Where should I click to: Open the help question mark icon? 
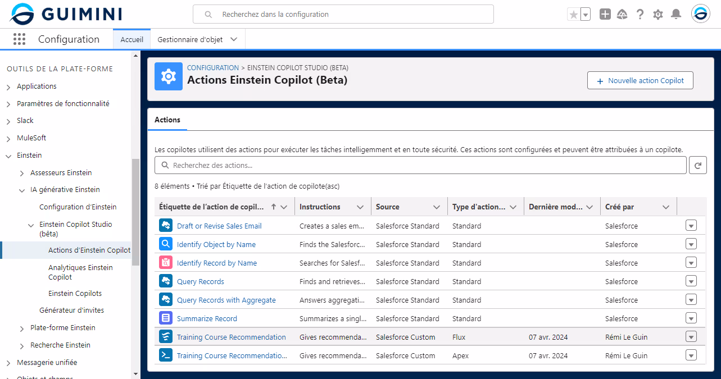pyautogui.click(x=640, y=15)
